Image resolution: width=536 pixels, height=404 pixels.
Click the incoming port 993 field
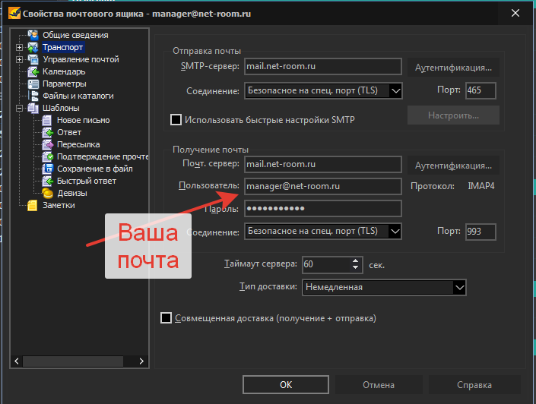(x=480, y=232)
